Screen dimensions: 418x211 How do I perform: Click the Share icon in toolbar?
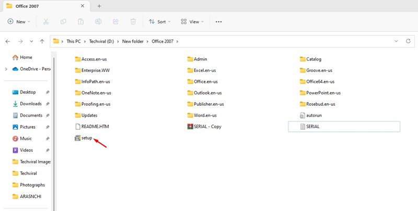pos(115,22)
